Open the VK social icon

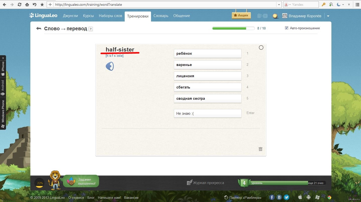[279, 197]
